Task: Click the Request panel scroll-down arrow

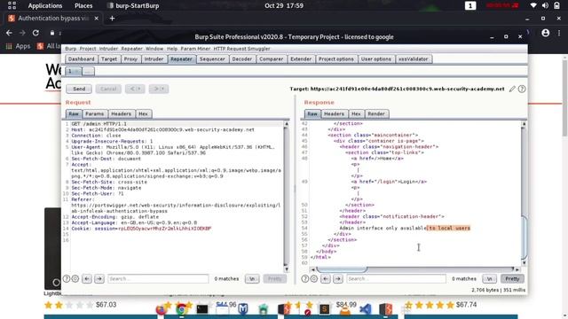Action: (286, 269)
